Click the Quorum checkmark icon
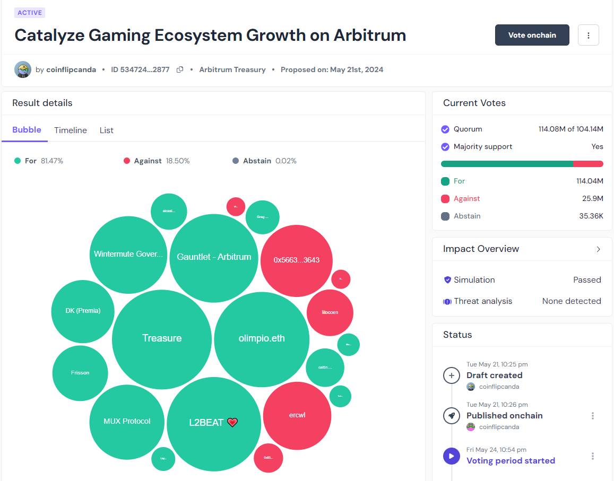Viewport: 614px width, 481px height. 445,129
